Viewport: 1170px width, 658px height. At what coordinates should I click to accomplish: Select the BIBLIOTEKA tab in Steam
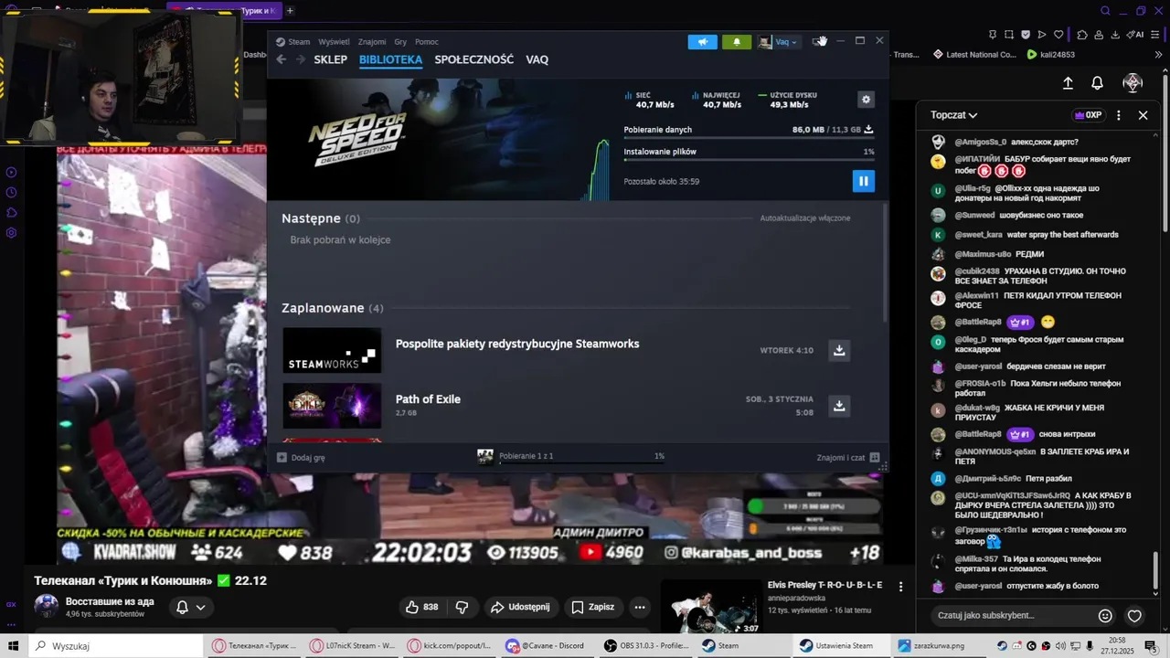pyautogui.click(x=390, y=59)
